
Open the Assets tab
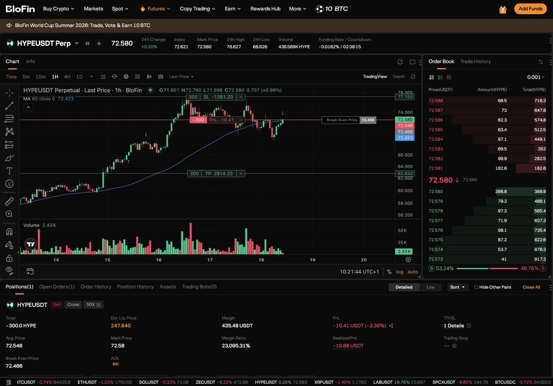[x=168, y=287]
